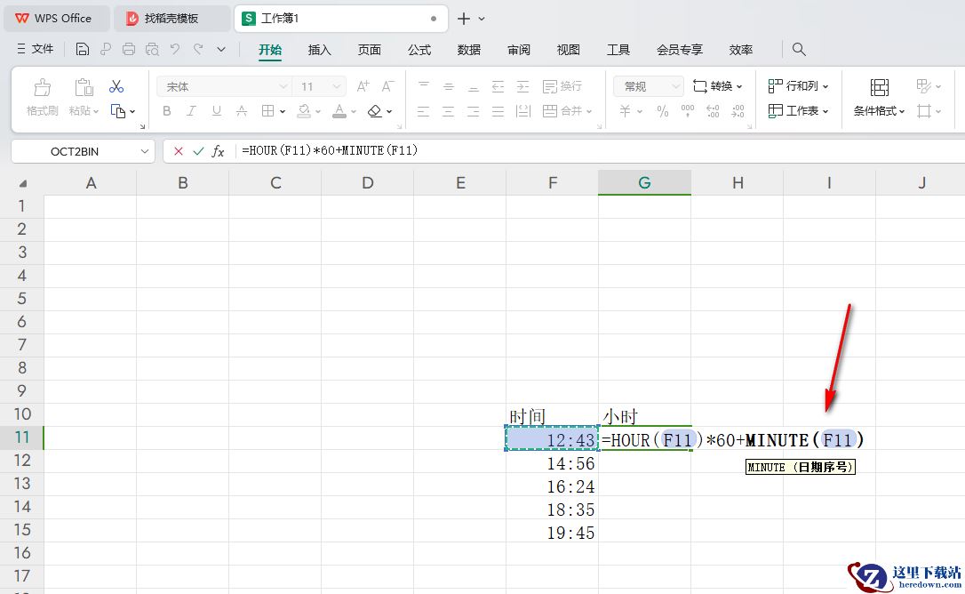Open the 行和列 rows and columns dropdown
Image resolution: width=965 pixels, height=594 pixels.
tap(798, 86)
